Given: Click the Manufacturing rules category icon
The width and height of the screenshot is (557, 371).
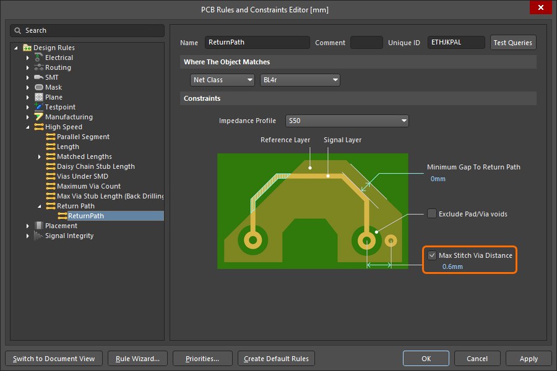Looking at the screenshot, I should pos(39,117).
